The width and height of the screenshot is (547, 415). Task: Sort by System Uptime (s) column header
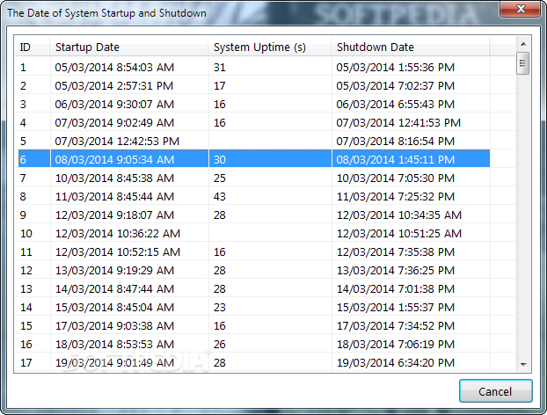click(x=270, y=47)
